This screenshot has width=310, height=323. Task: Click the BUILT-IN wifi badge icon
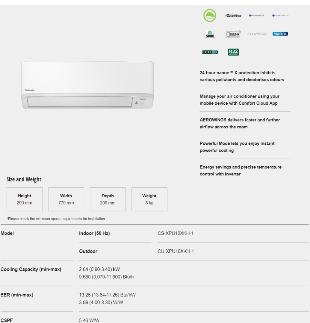click(233, 34)
